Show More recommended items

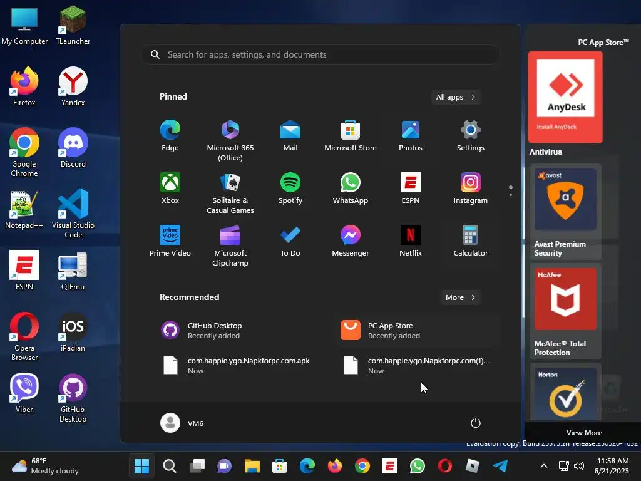(x=461, y=297)
